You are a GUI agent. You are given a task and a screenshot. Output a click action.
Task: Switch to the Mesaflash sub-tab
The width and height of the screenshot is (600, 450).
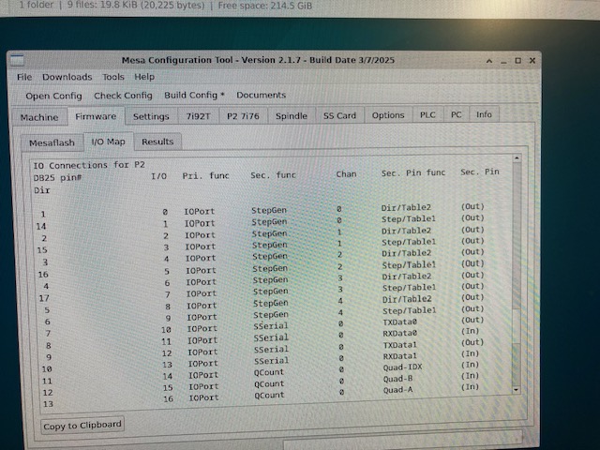pyautogui.click(x=51, y=142)
